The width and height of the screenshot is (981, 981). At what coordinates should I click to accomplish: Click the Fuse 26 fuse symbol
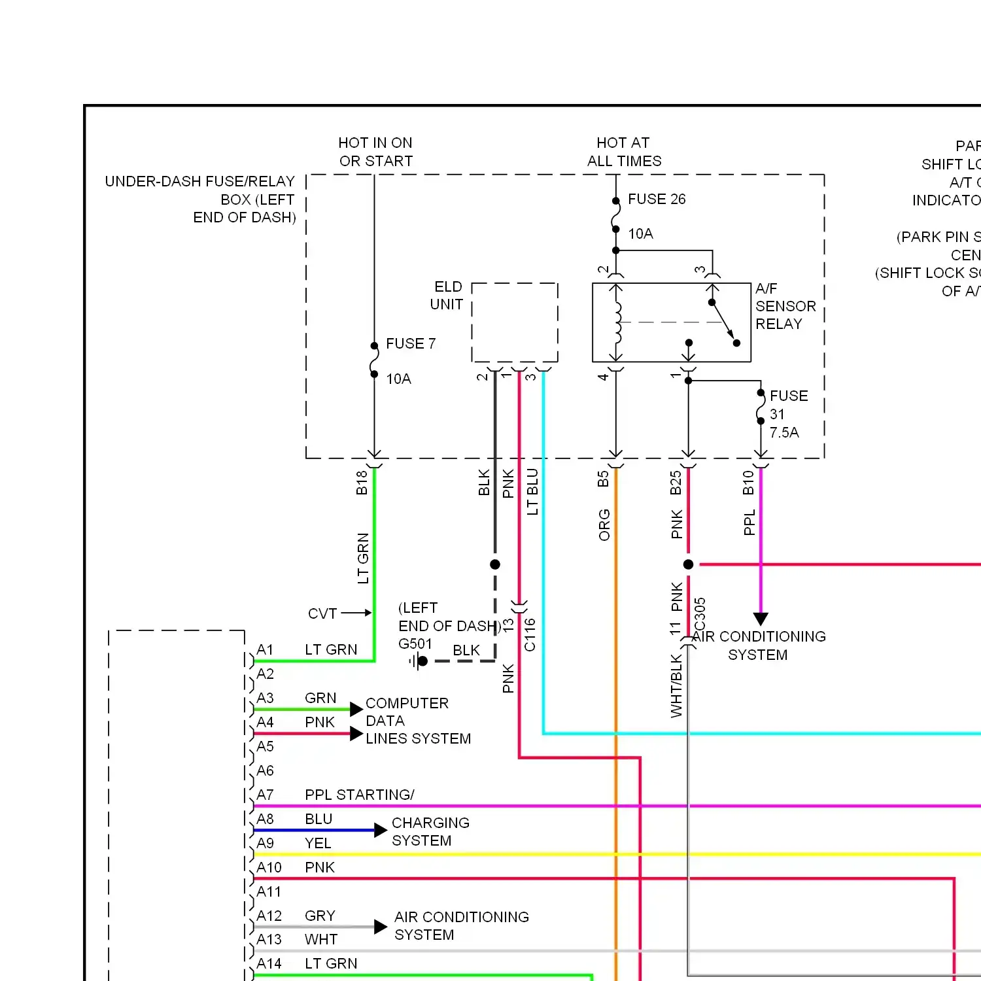(615, 215)
